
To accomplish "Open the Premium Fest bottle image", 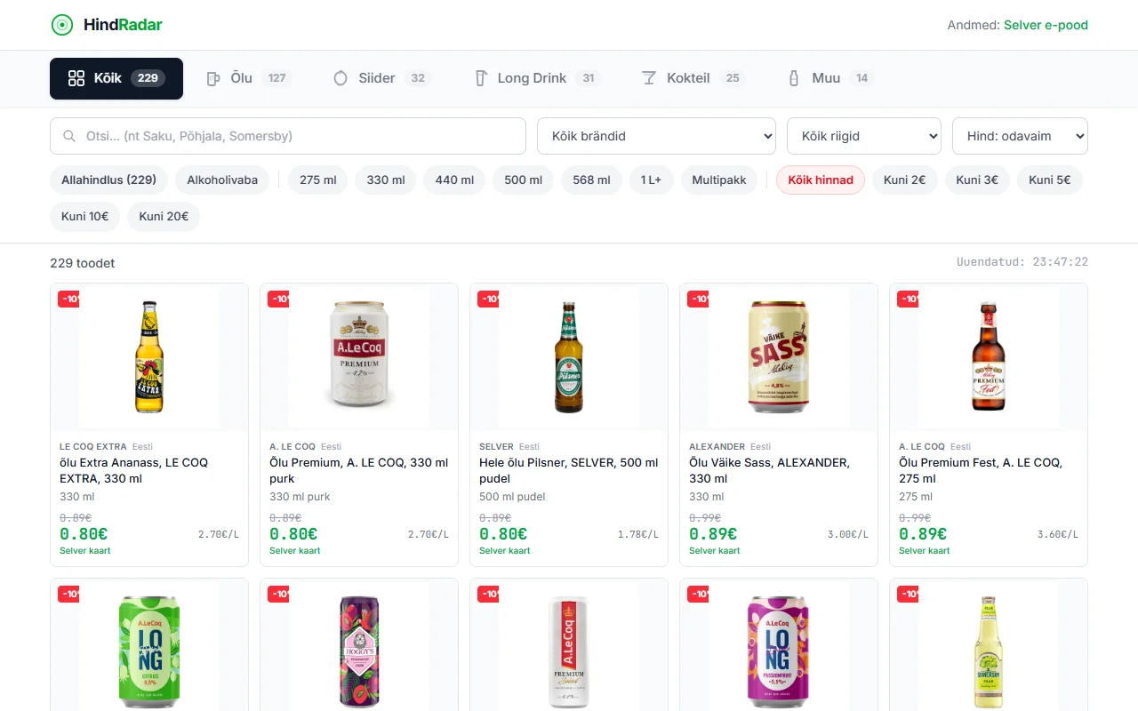I will (989, 357).
